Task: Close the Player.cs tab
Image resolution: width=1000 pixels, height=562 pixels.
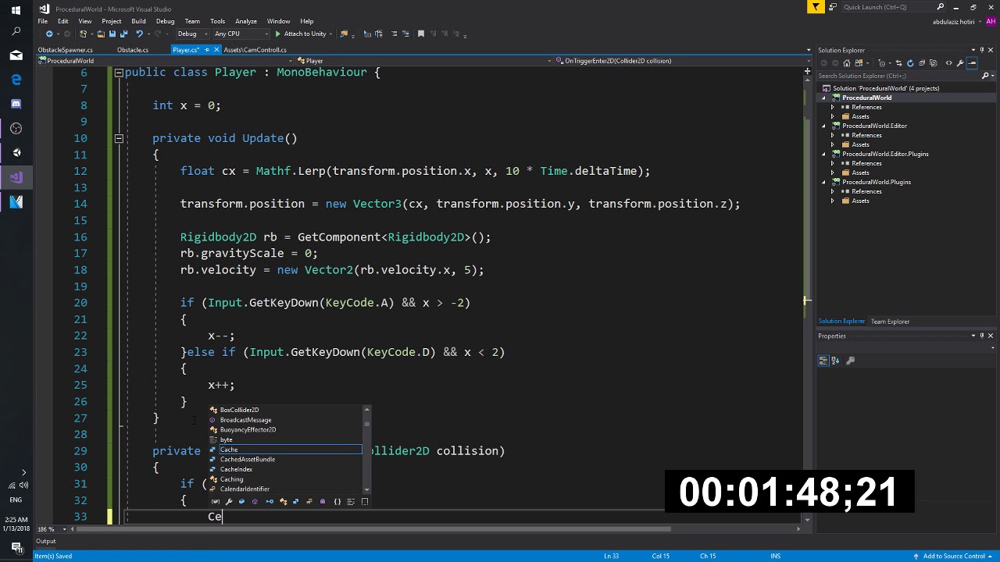Action: (216, 49)
